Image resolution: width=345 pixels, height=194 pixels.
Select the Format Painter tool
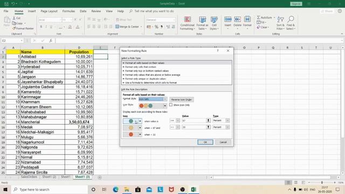tap(23, 29)
